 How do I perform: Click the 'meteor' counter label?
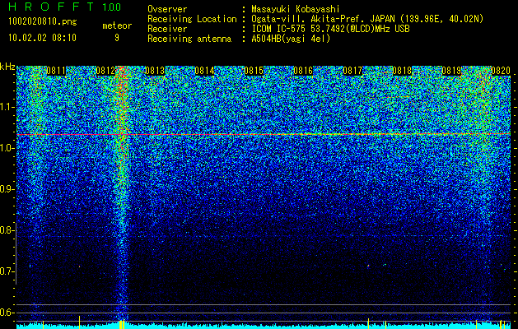pos(117,25)
